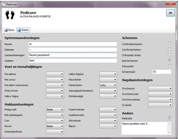This screenshot has height=139, width=179.
Task: Check the Steunzolen option
Action: tap(169, 66)
